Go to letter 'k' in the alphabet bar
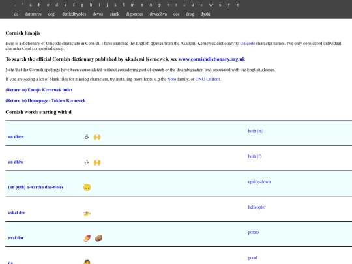This screenshot has width=352, height=264. pos(115,5)
